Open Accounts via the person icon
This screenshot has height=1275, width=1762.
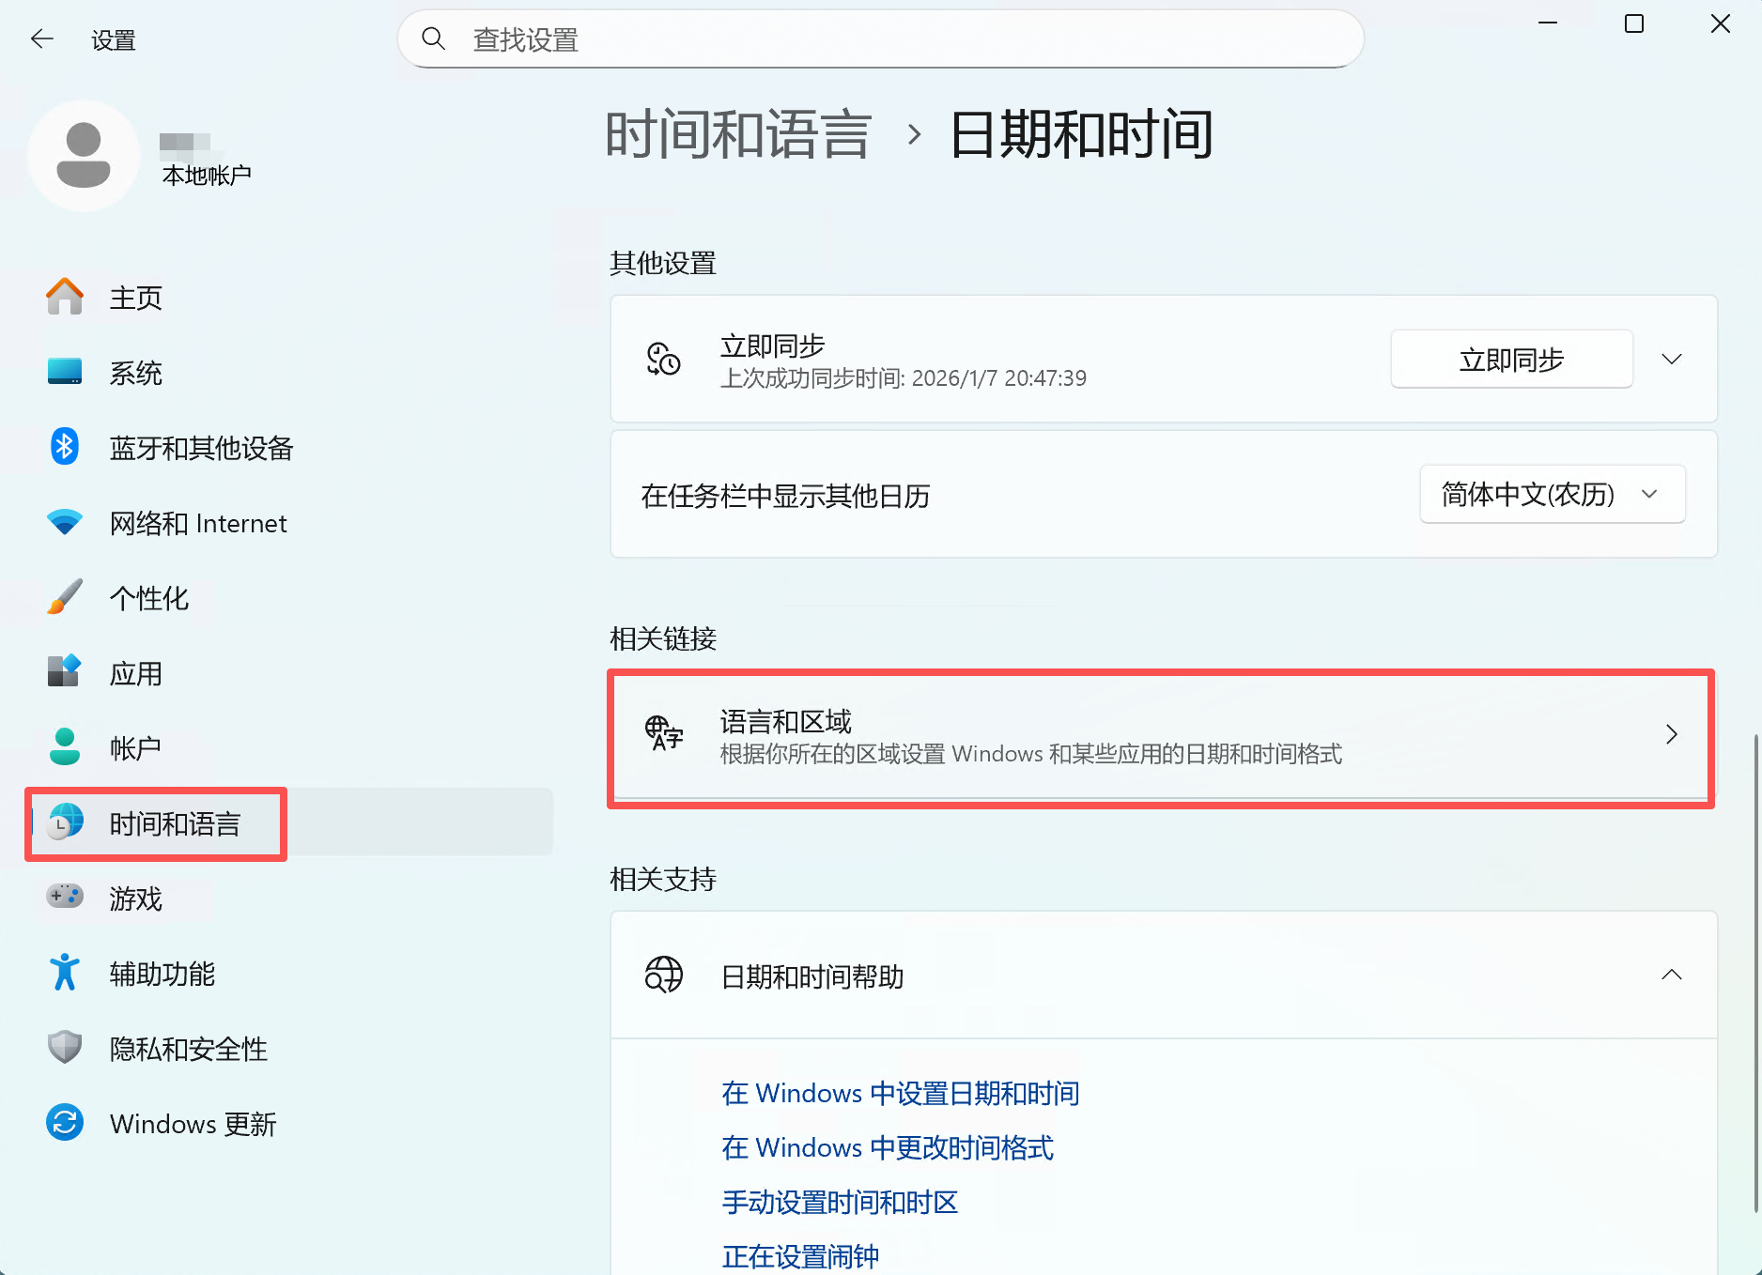(64, 746)
